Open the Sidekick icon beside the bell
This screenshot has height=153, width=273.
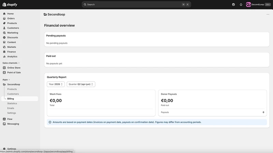pyautogui.click(x=233, y=4)
